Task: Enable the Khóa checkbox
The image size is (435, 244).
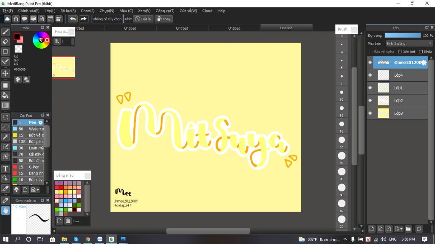Action: pyautogui.click(x=421, y=52)
